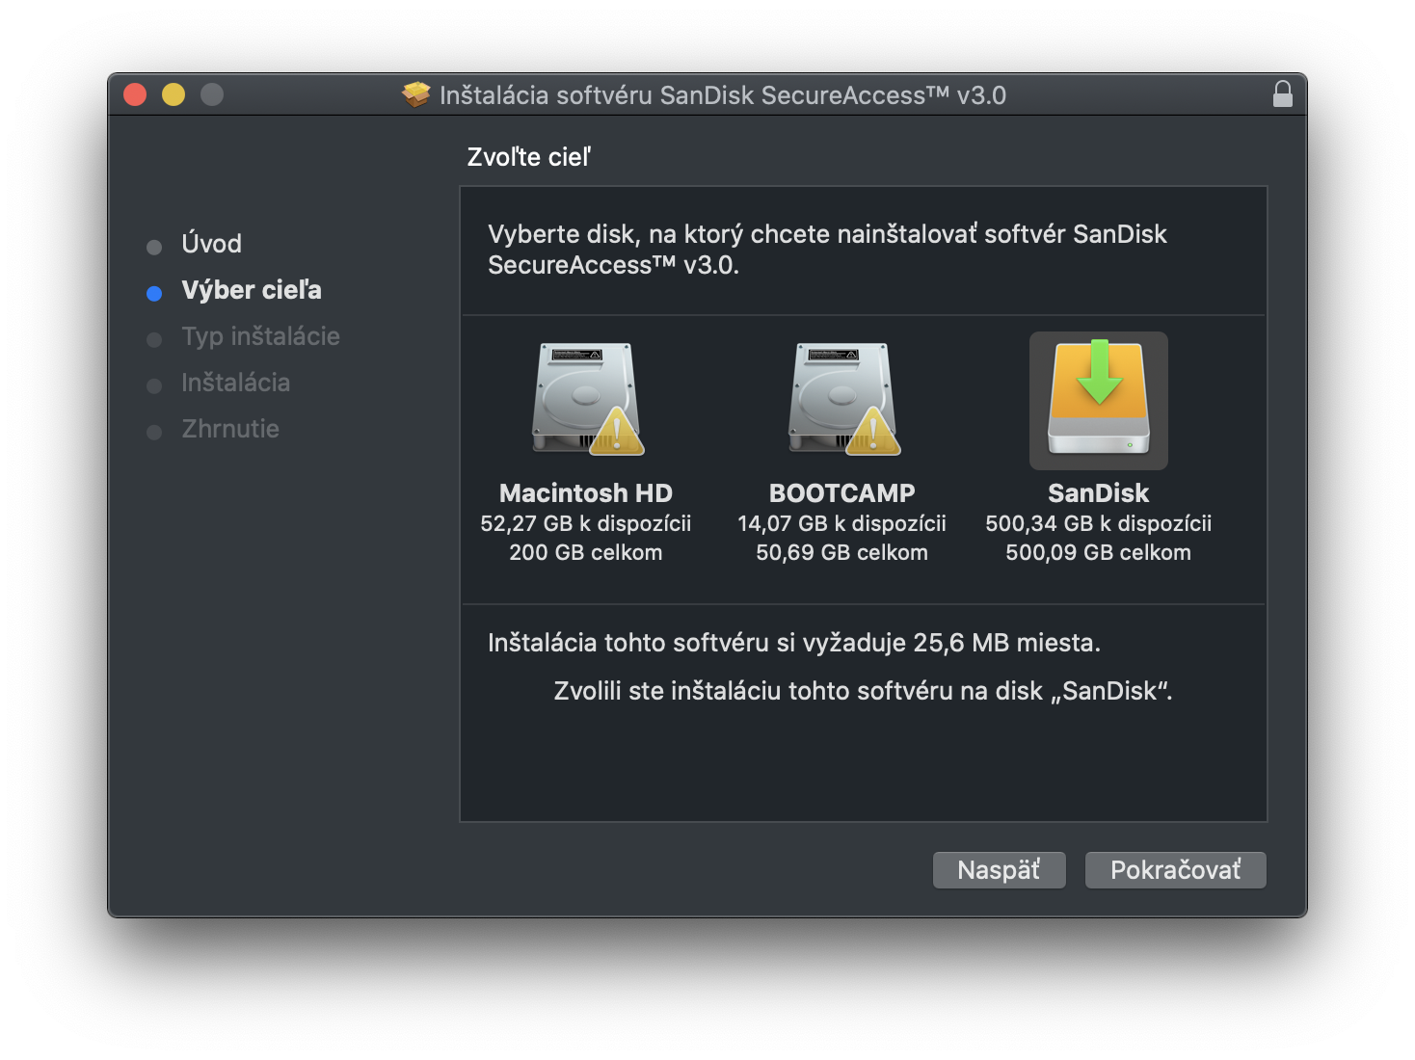Open the Úvod step in sidebar
1415x1060 pixels.
[x=212, y=244]
